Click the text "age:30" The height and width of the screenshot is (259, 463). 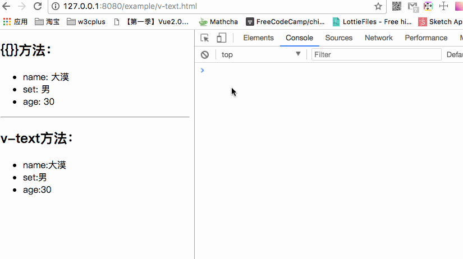coord(37,189)
